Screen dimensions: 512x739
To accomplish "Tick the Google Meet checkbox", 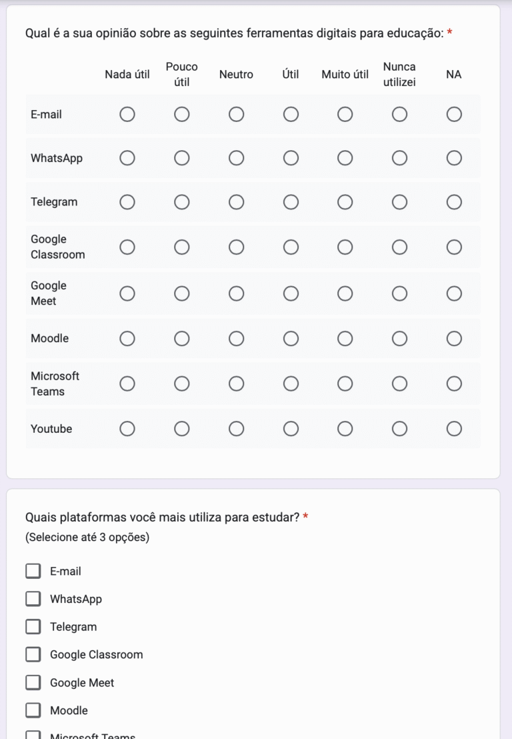I will pos(33,683).
